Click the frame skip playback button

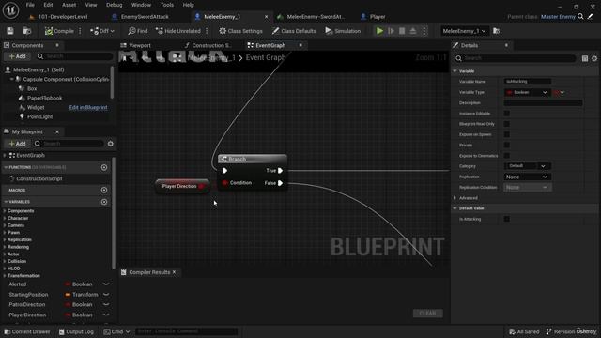coord(391,31)
